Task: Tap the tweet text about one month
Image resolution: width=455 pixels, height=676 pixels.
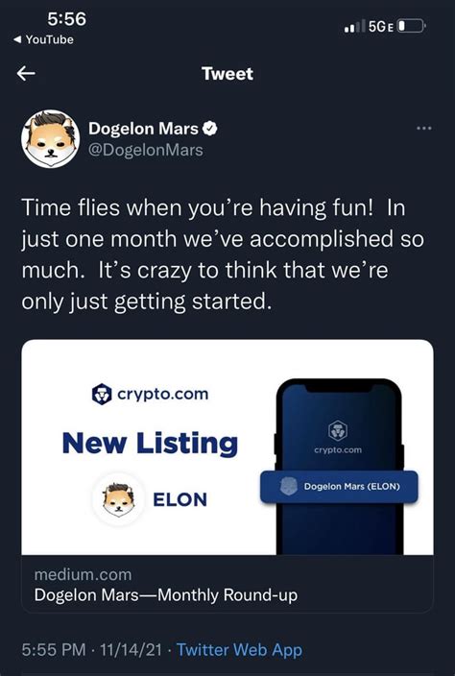Action: (223, 254)
